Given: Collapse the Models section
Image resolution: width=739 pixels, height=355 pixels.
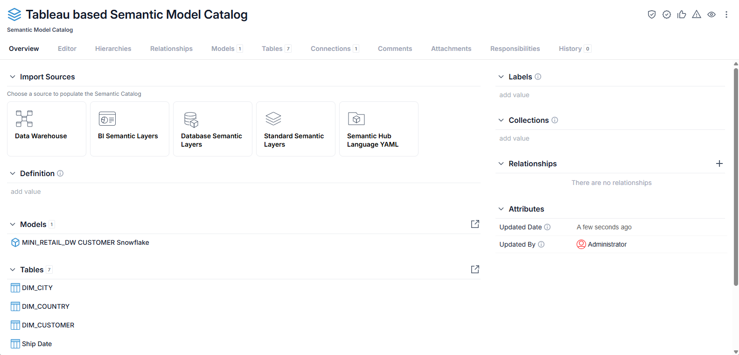Looking at the screenshot, I should (13, 224).
